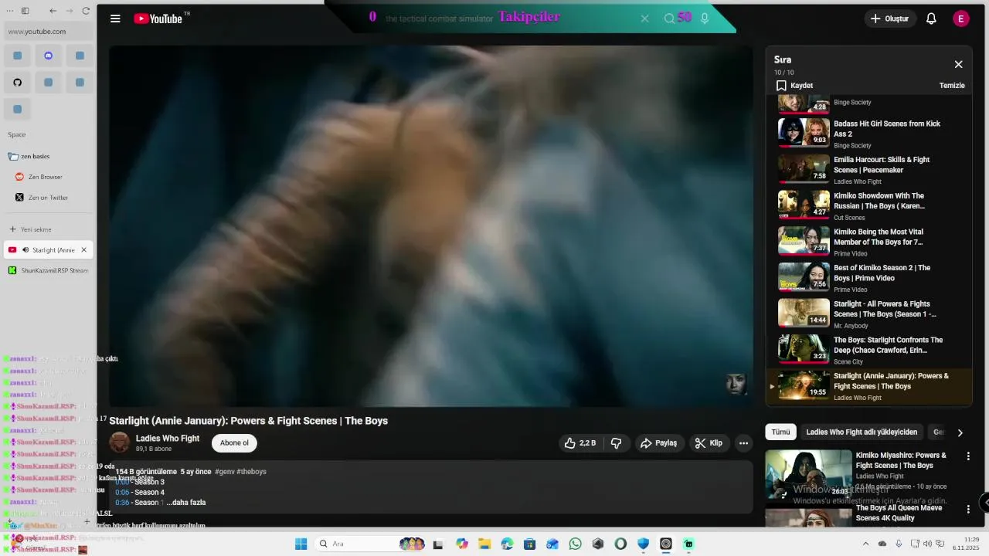Image resolution: width=989 pixels, height=556 pixels.
Task: Open WhatsApp from the taskbar
Action: click(x=575, y=544)
